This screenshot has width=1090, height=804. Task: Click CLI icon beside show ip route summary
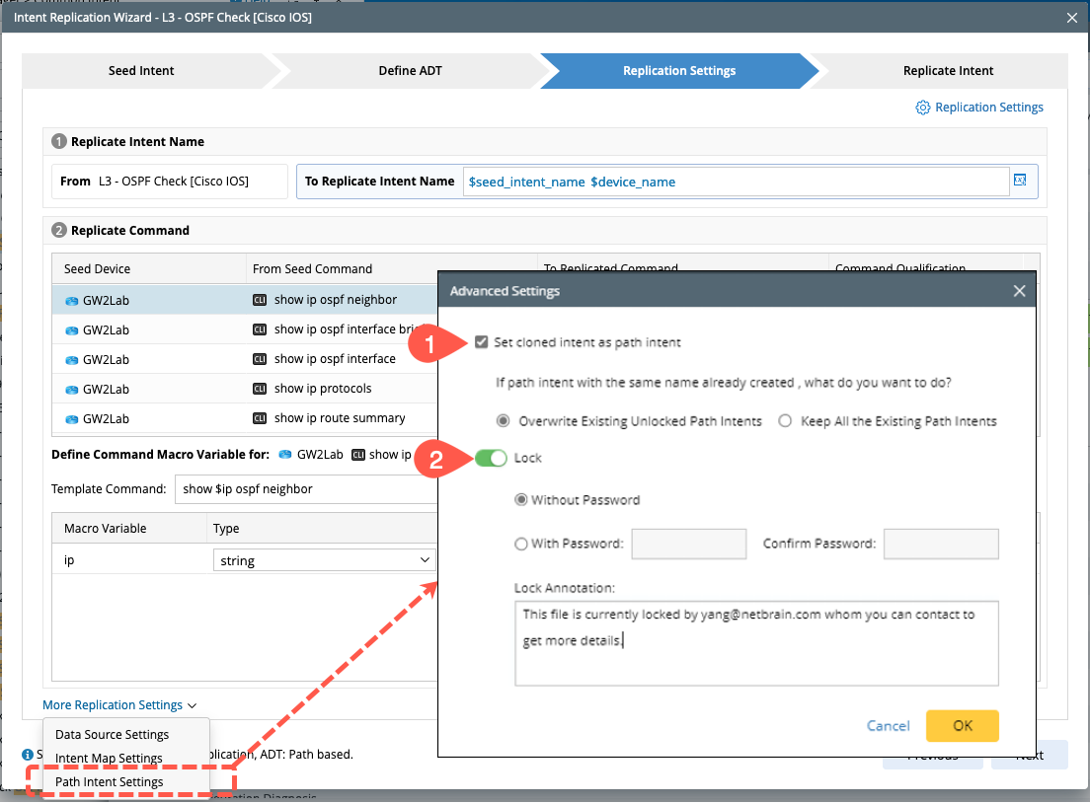(x=260, y=418)
